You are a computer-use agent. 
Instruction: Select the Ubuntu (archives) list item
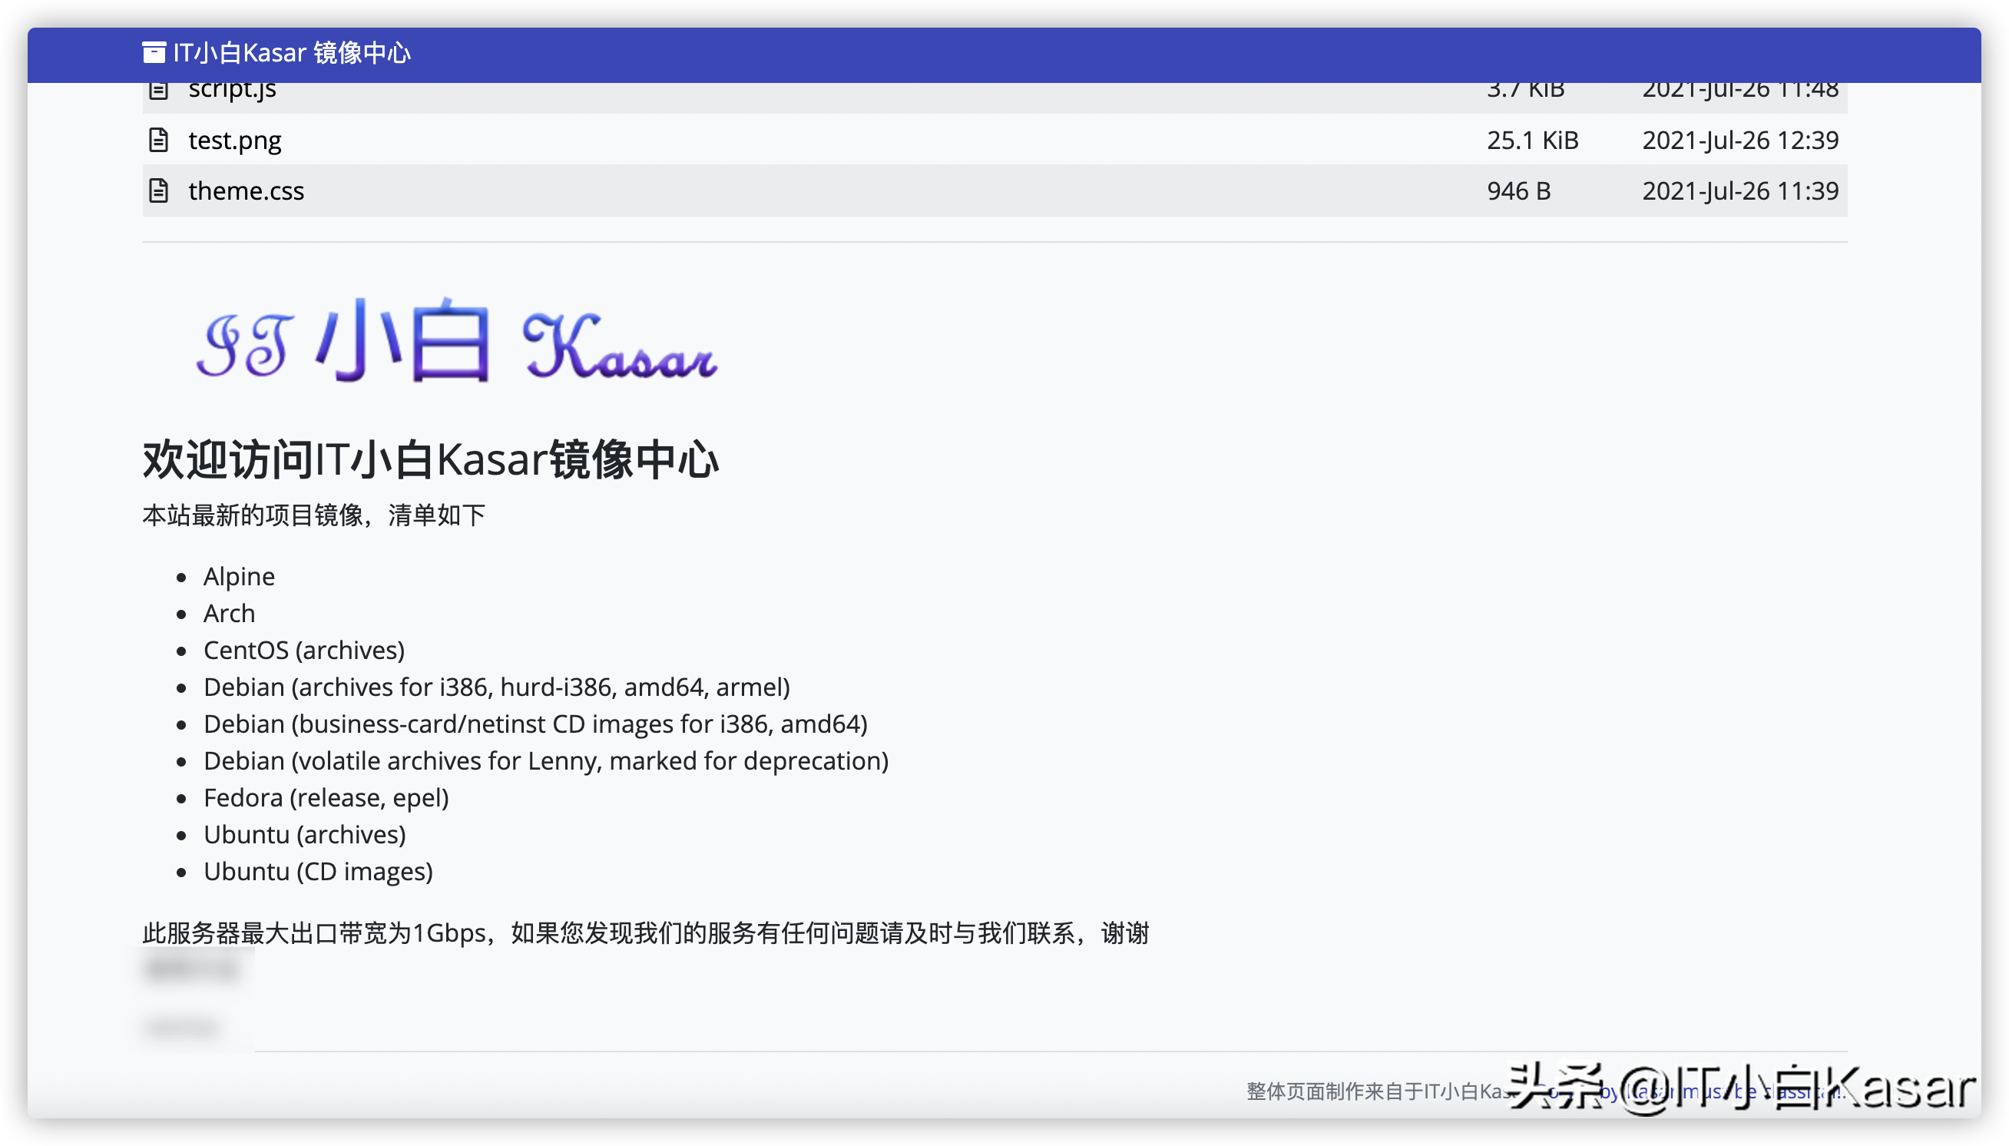[x=305, y=834]
